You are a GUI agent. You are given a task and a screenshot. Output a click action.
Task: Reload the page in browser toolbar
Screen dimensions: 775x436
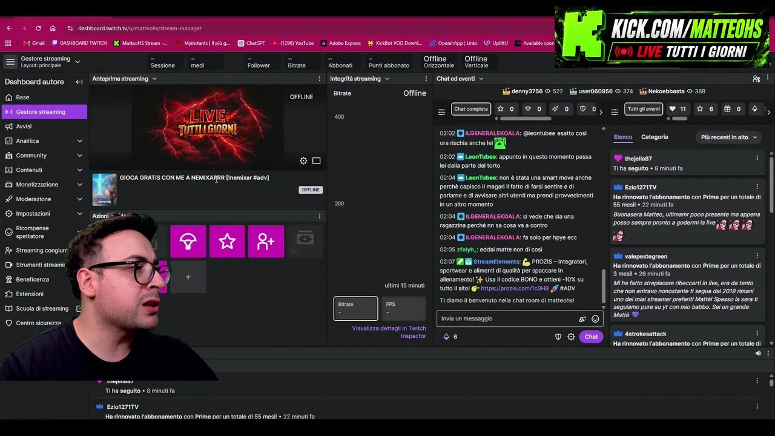[38, 28]
